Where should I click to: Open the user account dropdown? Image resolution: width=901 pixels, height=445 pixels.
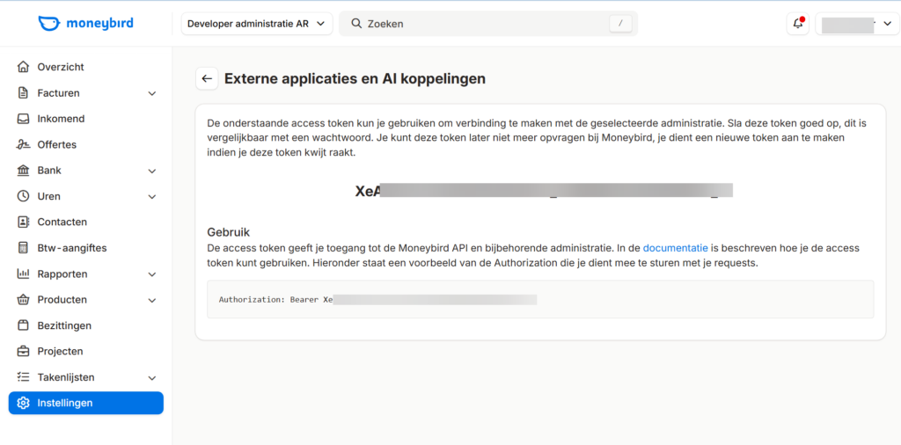click(856, 24)
